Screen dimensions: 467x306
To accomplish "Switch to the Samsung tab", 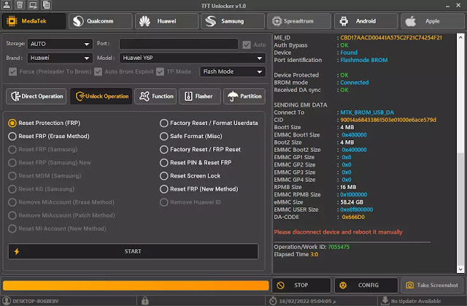I will pos(233,21).
